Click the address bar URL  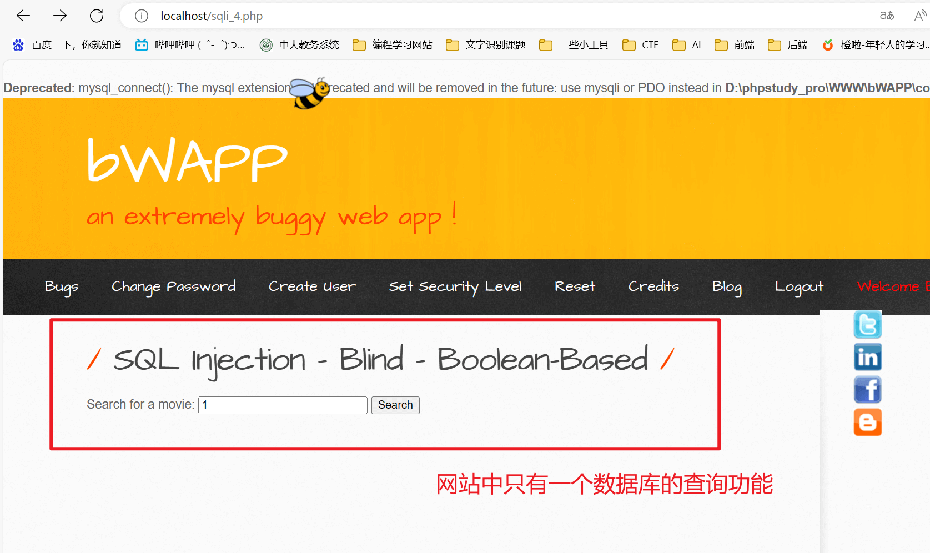coord(212,16)
